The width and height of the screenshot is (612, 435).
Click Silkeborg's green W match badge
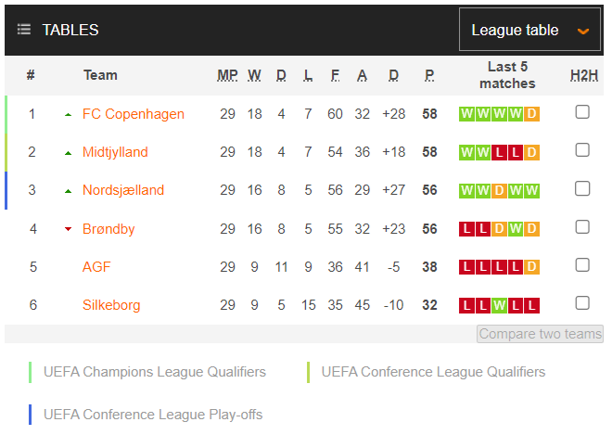coord(499,305)
